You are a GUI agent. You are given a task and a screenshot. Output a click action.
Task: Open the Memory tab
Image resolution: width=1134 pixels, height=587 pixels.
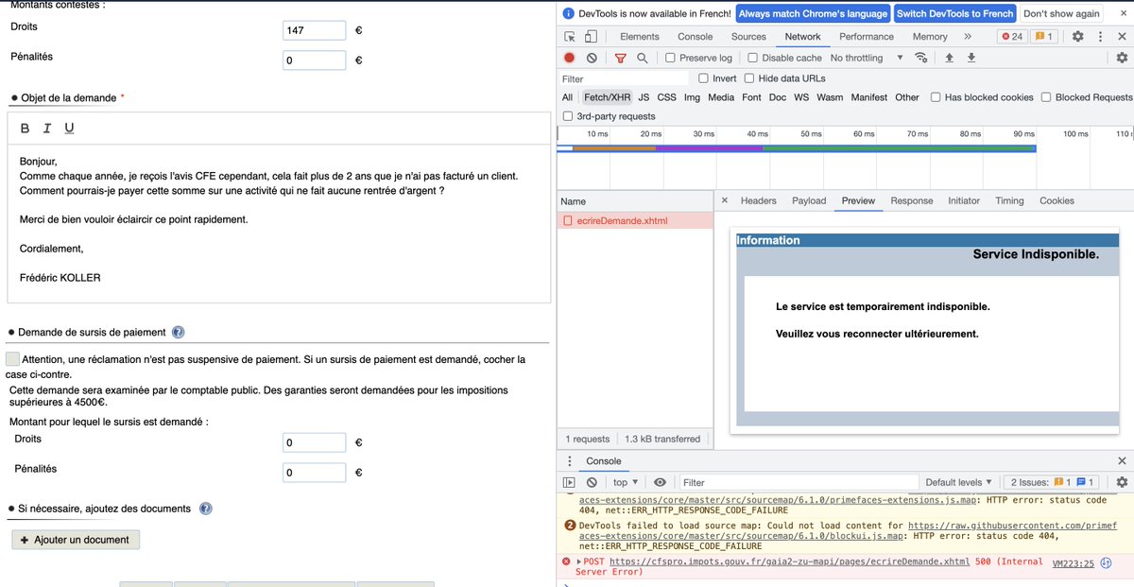(x=930, y=37)
